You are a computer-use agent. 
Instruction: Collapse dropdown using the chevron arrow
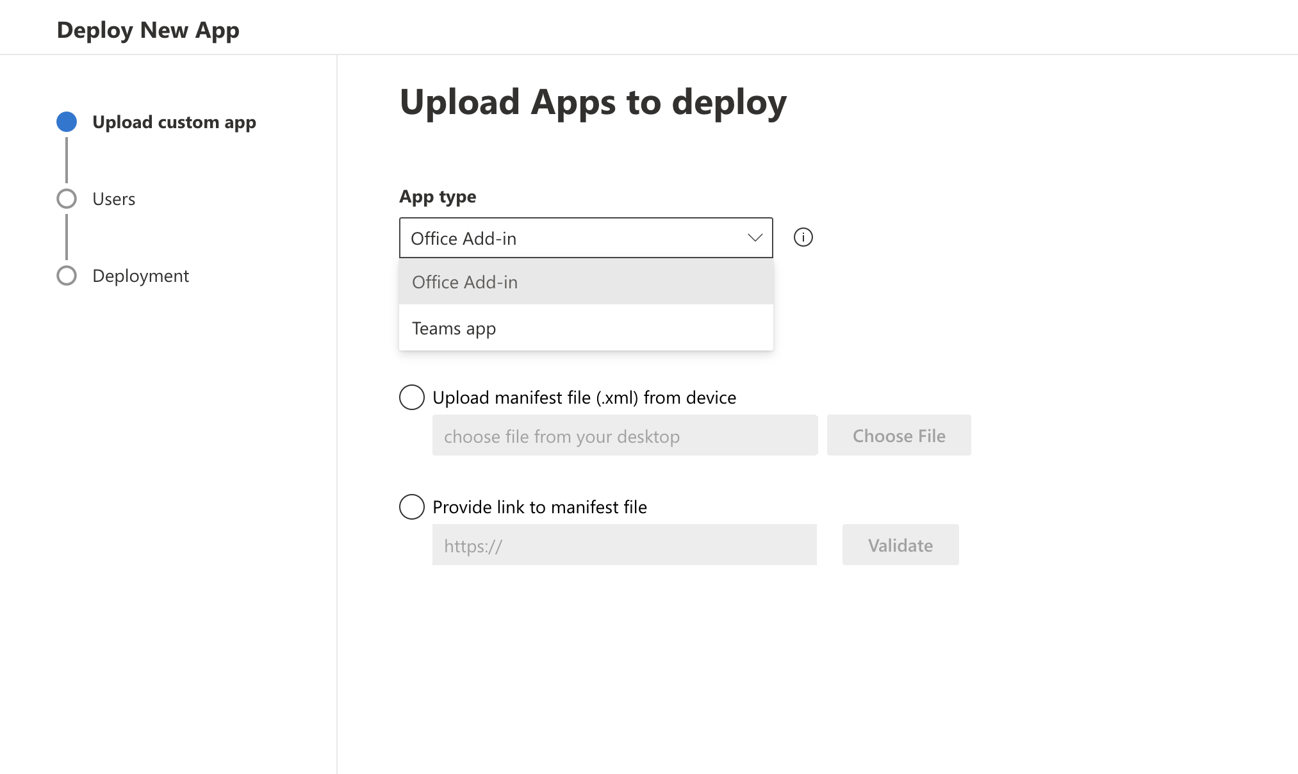coord(755,238)
